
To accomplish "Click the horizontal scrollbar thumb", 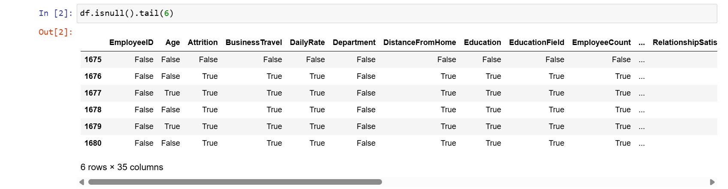I will (x=235, y=182).
